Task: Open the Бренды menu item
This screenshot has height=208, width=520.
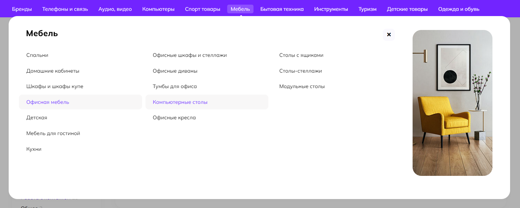Action: 22,9
